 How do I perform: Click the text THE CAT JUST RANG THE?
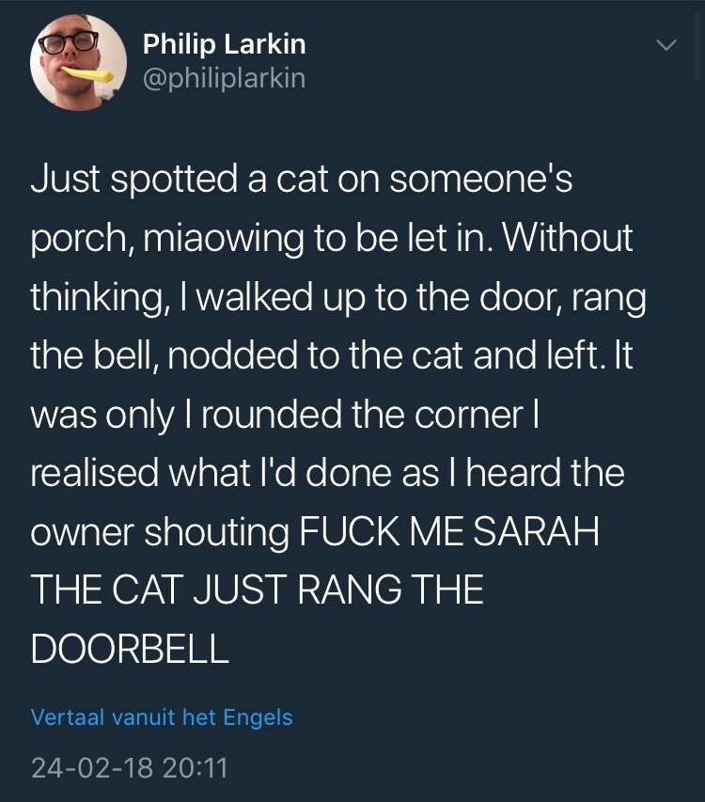click(258, 591)
